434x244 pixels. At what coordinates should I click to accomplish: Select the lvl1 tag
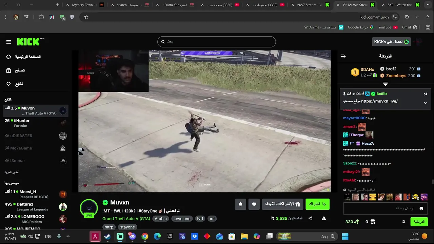pyautogui.click(x=200, y=219)
